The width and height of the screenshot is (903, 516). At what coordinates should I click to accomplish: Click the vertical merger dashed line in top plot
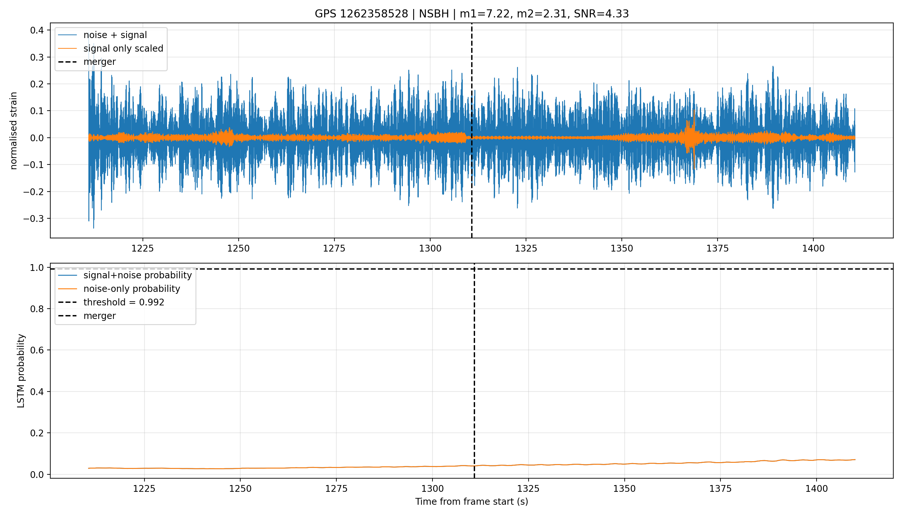click(x=472, y=130)
